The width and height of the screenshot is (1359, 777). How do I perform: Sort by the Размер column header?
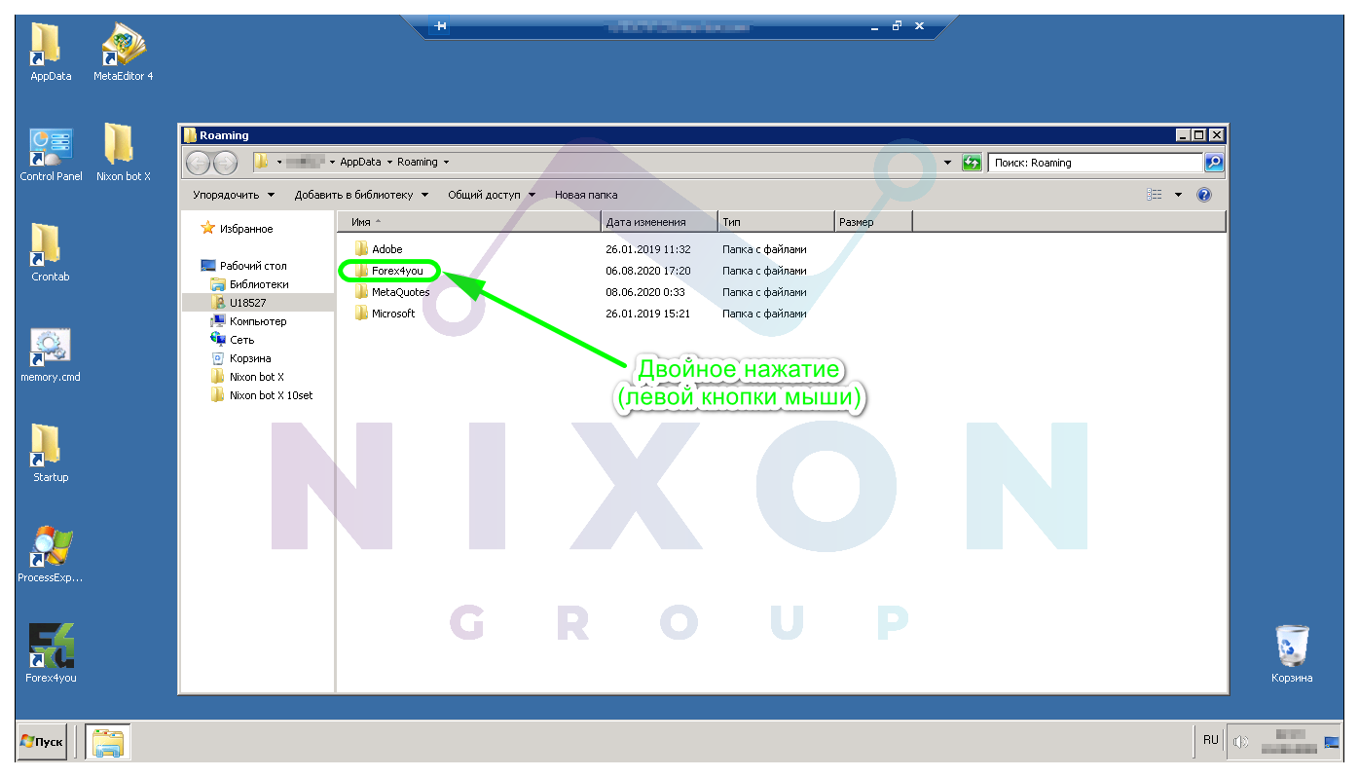[x=873, y=222]
